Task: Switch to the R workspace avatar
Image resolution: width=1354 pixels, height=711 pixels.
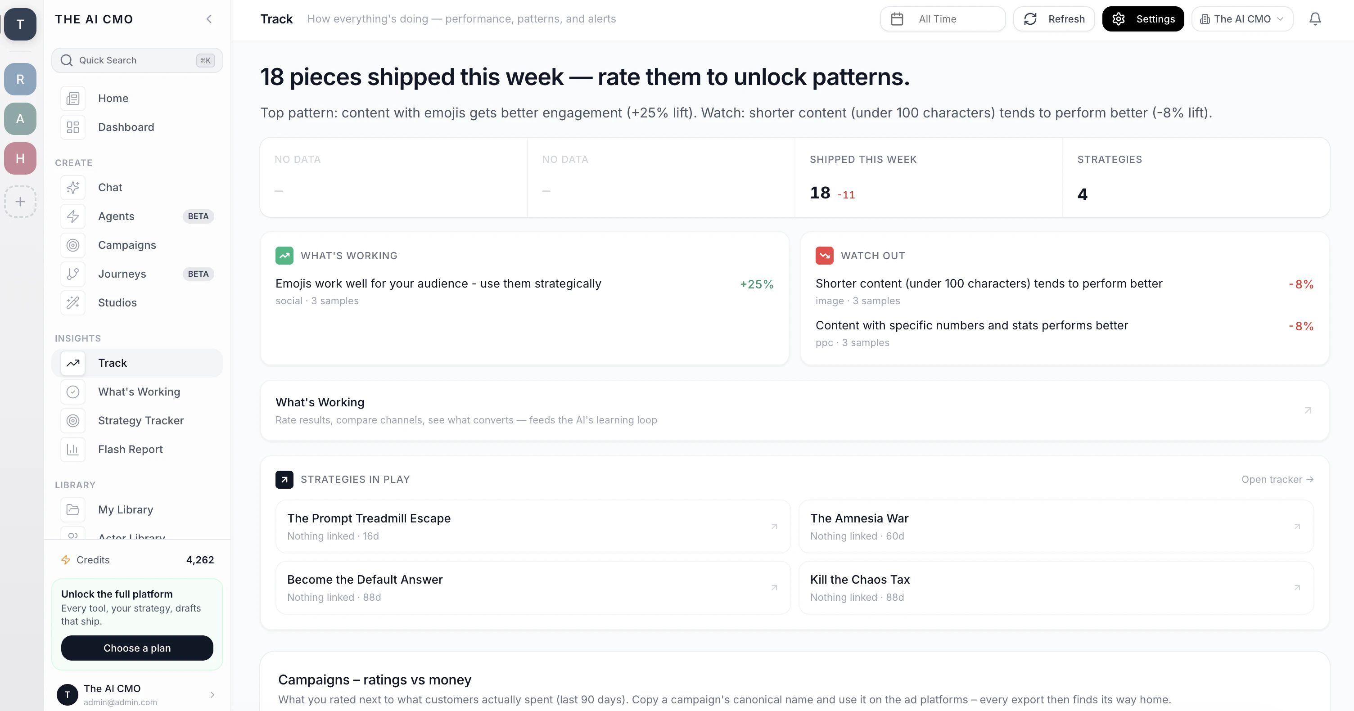Action: (x=20, y=79)
